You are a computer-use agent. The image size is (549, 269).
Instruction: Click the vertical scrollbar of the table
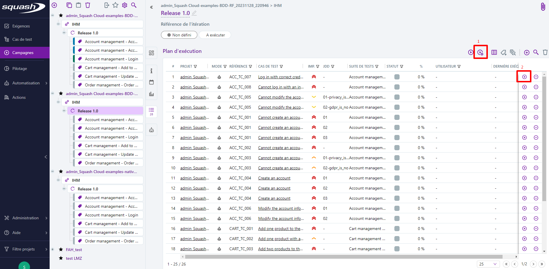(544, 139)
